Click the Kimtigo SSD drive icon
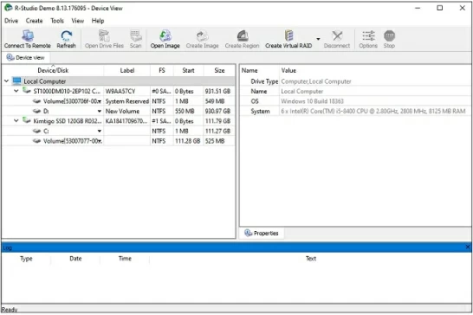The image size is (473, 315). (x=27, y=120)
